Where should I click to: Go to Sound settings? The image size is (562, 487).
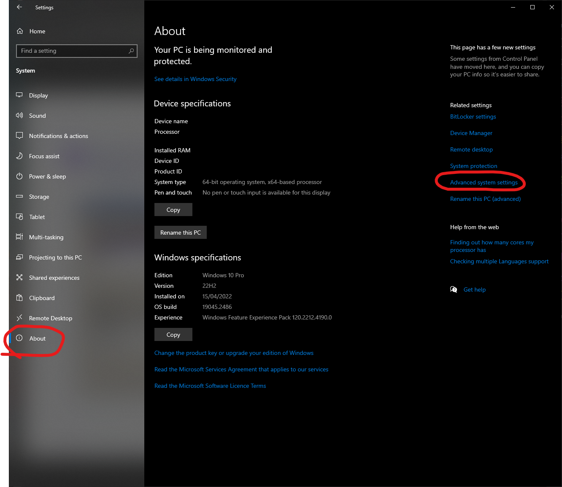tap(76, 116)
